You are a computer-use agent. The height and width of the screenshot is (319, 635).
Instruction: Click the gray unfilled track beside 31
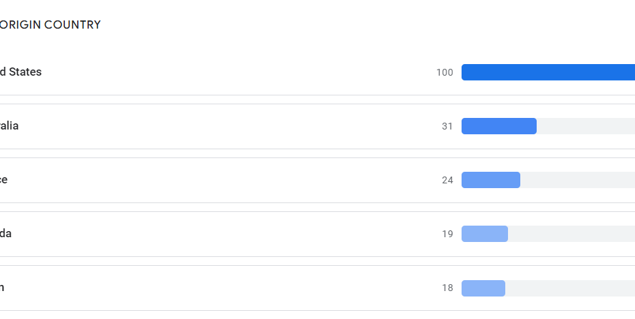585,126
